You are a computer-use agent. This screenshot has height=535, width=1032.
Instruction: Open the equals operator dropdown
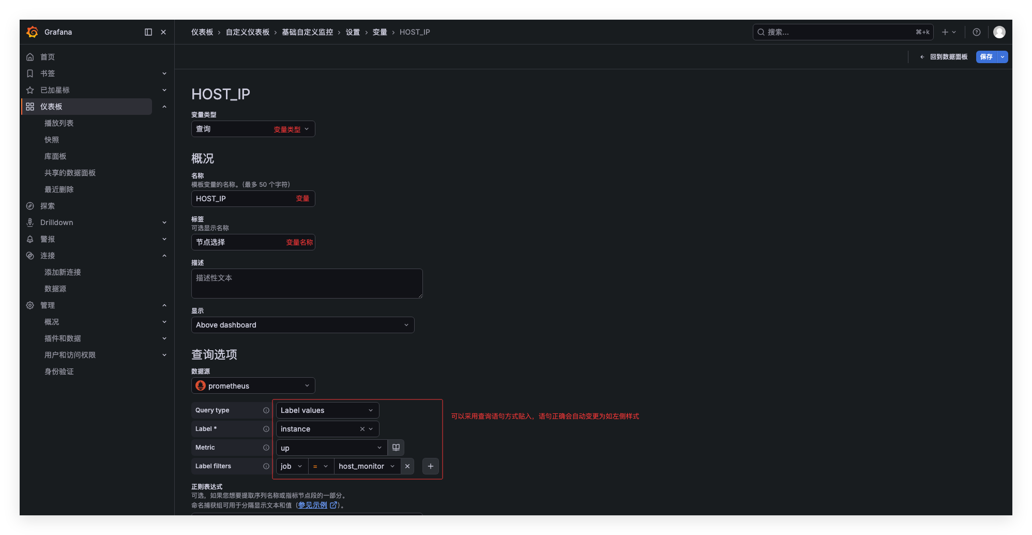point(321,466)
